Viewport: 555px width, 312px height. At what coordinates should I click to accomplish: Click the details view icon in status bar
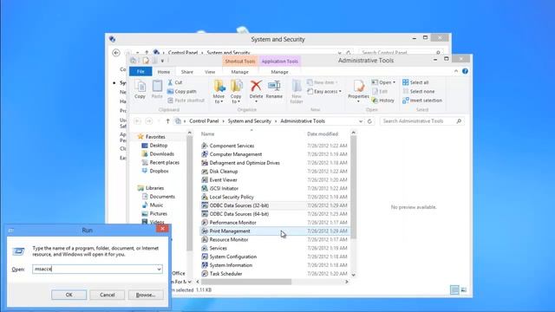click(454, 290)
